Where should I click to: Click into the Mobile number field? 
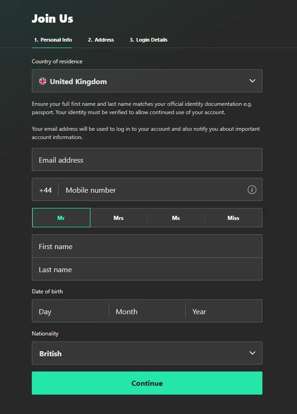(152, 190)
